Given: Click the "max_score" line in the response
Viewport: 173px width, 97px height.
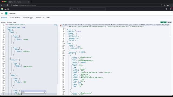Looking at the screenshot, I should coord(77,52).
